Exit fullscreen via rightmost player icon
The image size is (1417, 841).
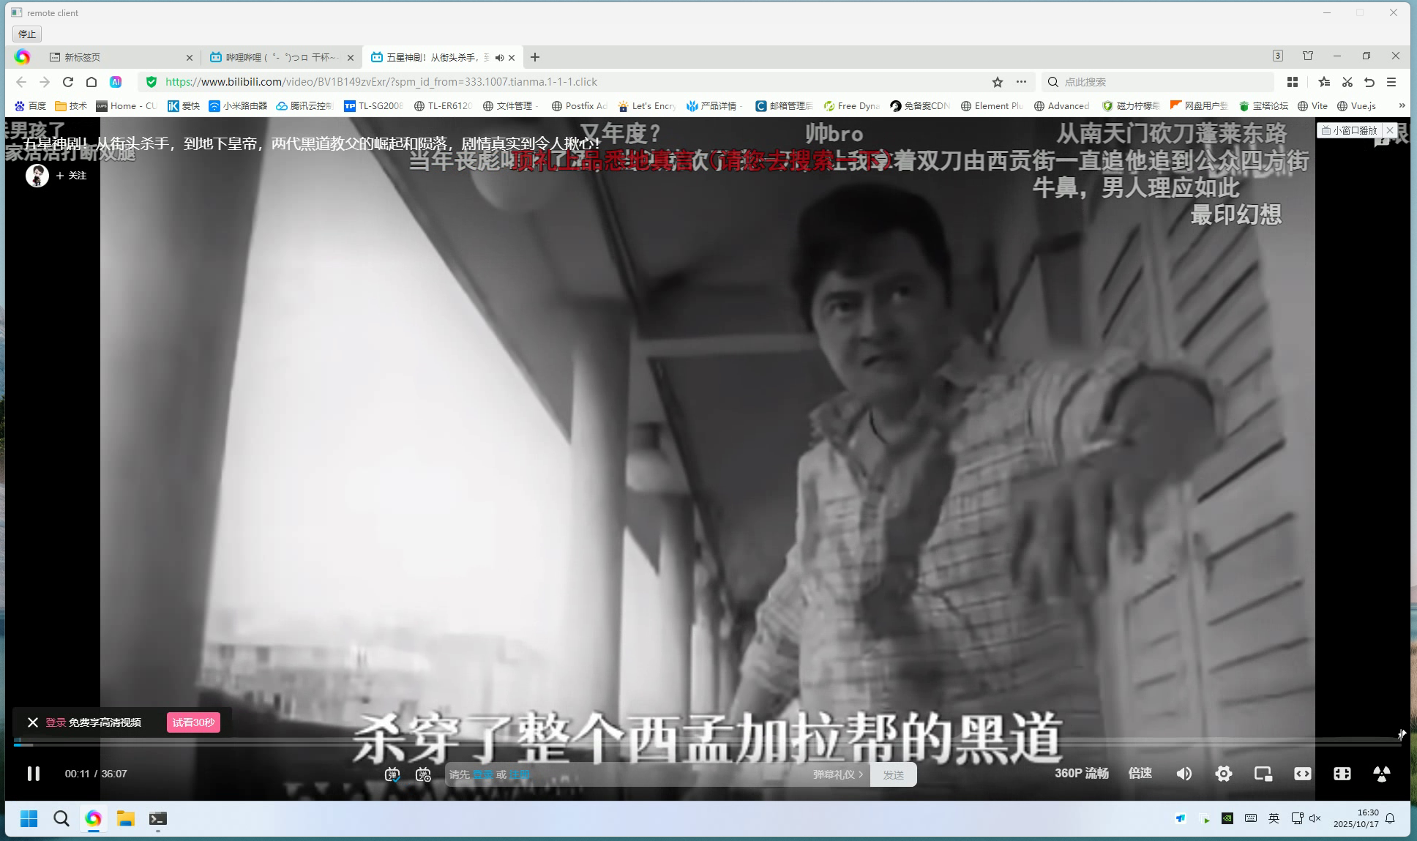1381,774
